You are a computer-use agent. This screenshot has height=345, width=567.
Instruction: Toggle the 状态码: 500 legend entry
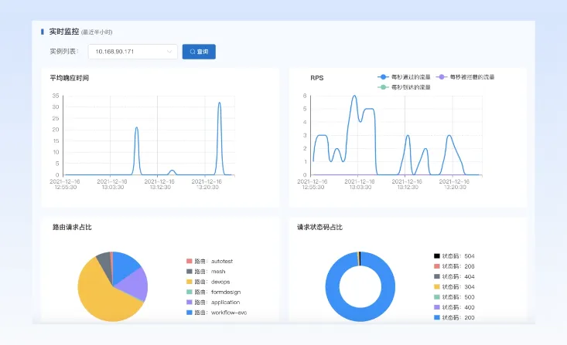454,297
